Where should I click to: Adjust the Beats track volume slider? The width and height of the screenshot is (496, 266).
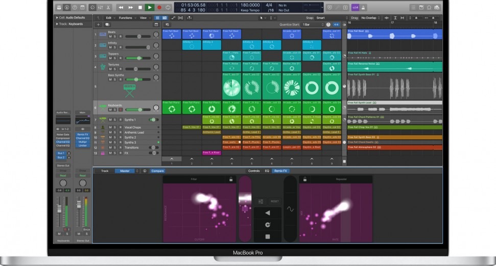(x=139, y=37)
